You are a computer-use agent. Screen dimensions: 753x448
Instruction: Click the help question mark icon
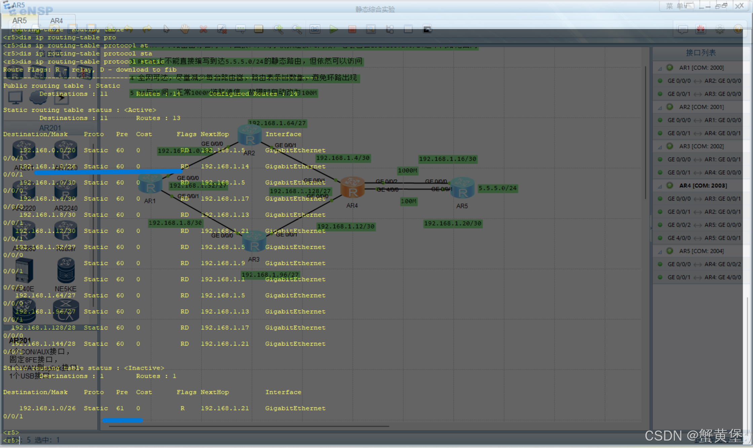(738, 29)
